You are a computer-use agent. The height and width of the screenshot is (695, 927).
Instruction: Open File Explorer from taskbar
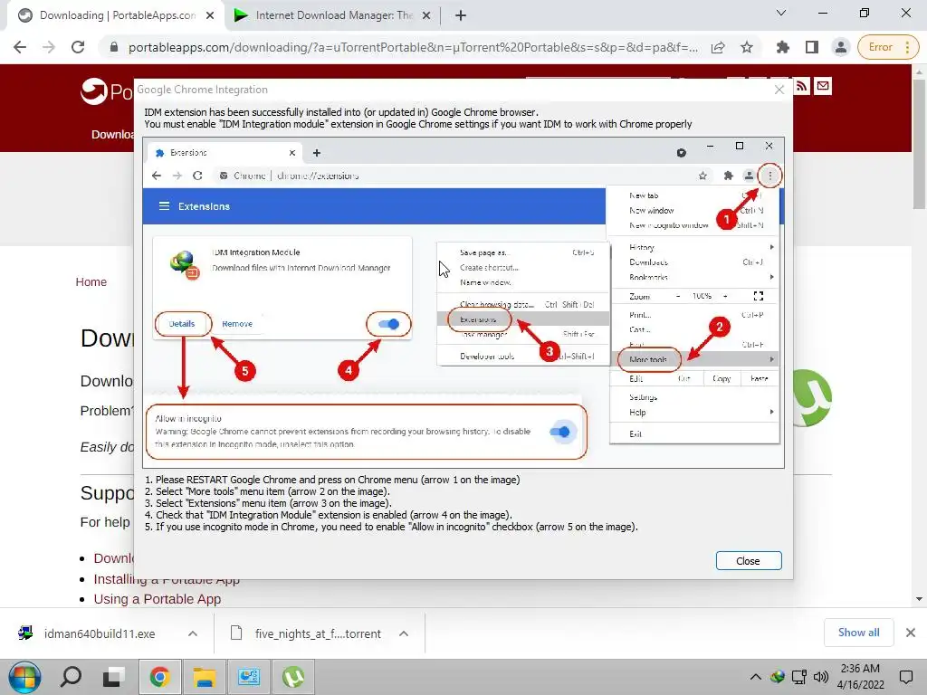204,677
